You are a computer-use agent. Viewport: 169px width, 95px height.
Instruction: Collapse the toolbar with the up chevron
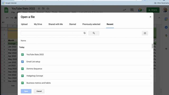tap(159, 18)
